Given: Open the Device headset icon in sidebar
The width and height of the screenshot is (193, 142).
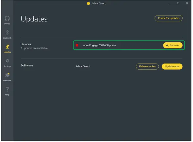Looking at the screenshot, I should [7, 19].
